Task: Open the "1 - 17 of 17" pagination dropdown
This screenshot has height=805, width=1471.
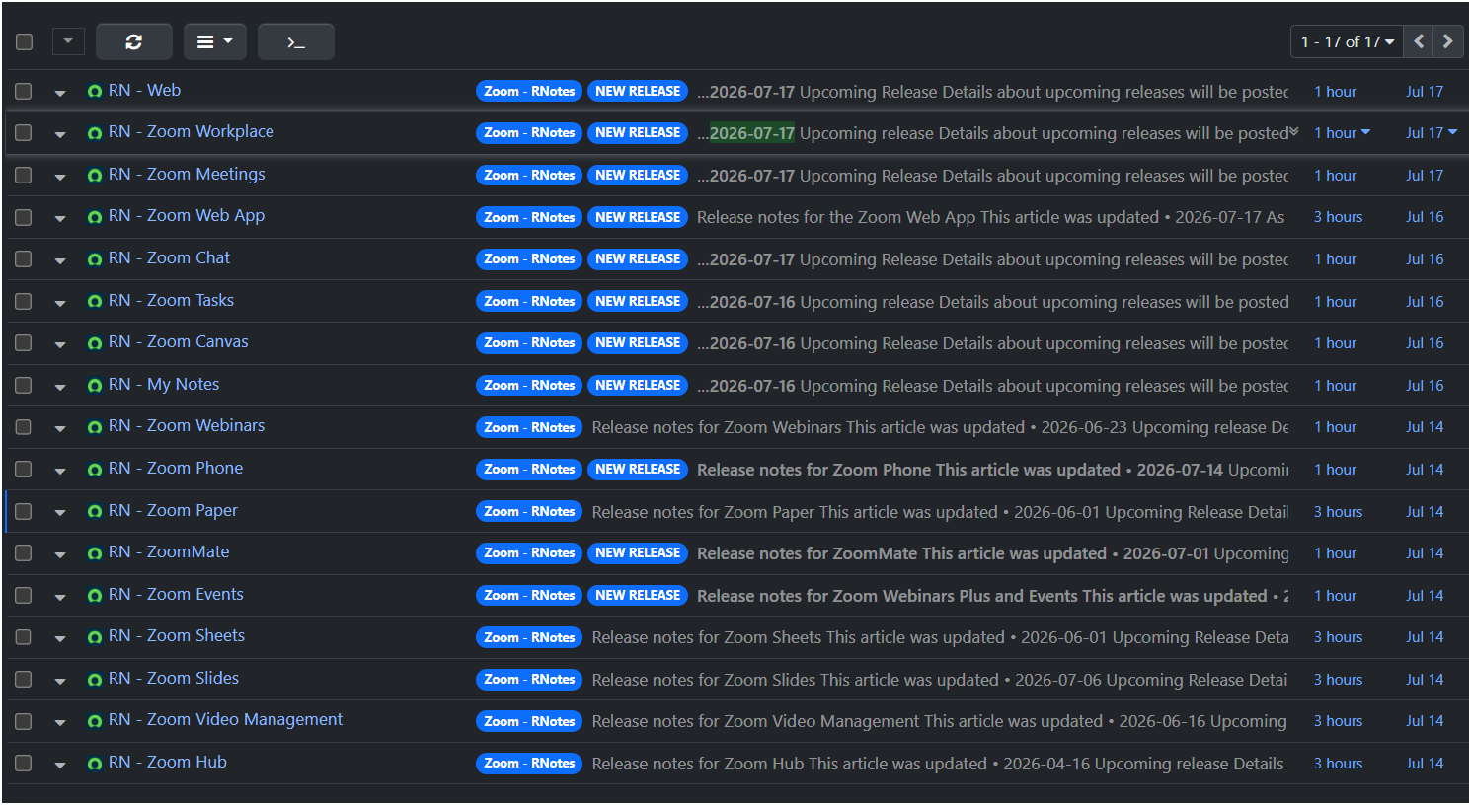Action: point(1347,41)
